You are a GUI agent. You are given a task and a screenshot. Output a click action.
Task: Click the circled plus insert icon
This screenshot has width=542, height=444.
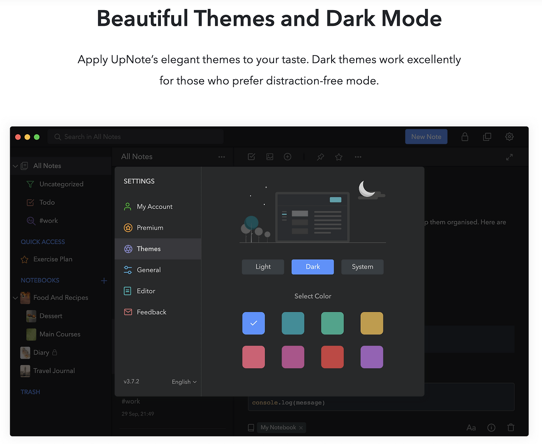(288, 157)
